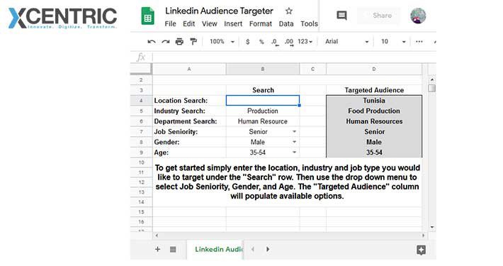Select row 4 header

pyautogui.click(x=141, y=101)
